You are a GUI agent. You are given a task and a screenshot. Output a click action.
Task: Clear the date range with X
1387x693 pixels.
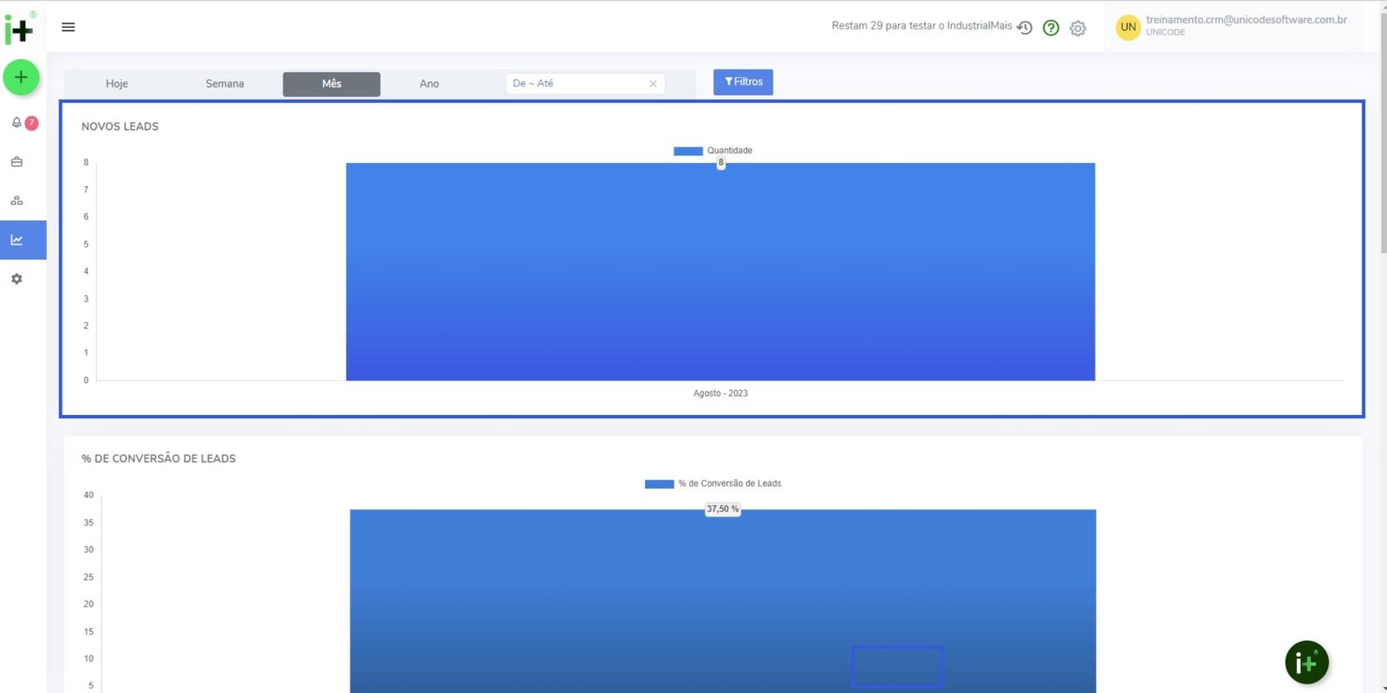coord(653,84)
